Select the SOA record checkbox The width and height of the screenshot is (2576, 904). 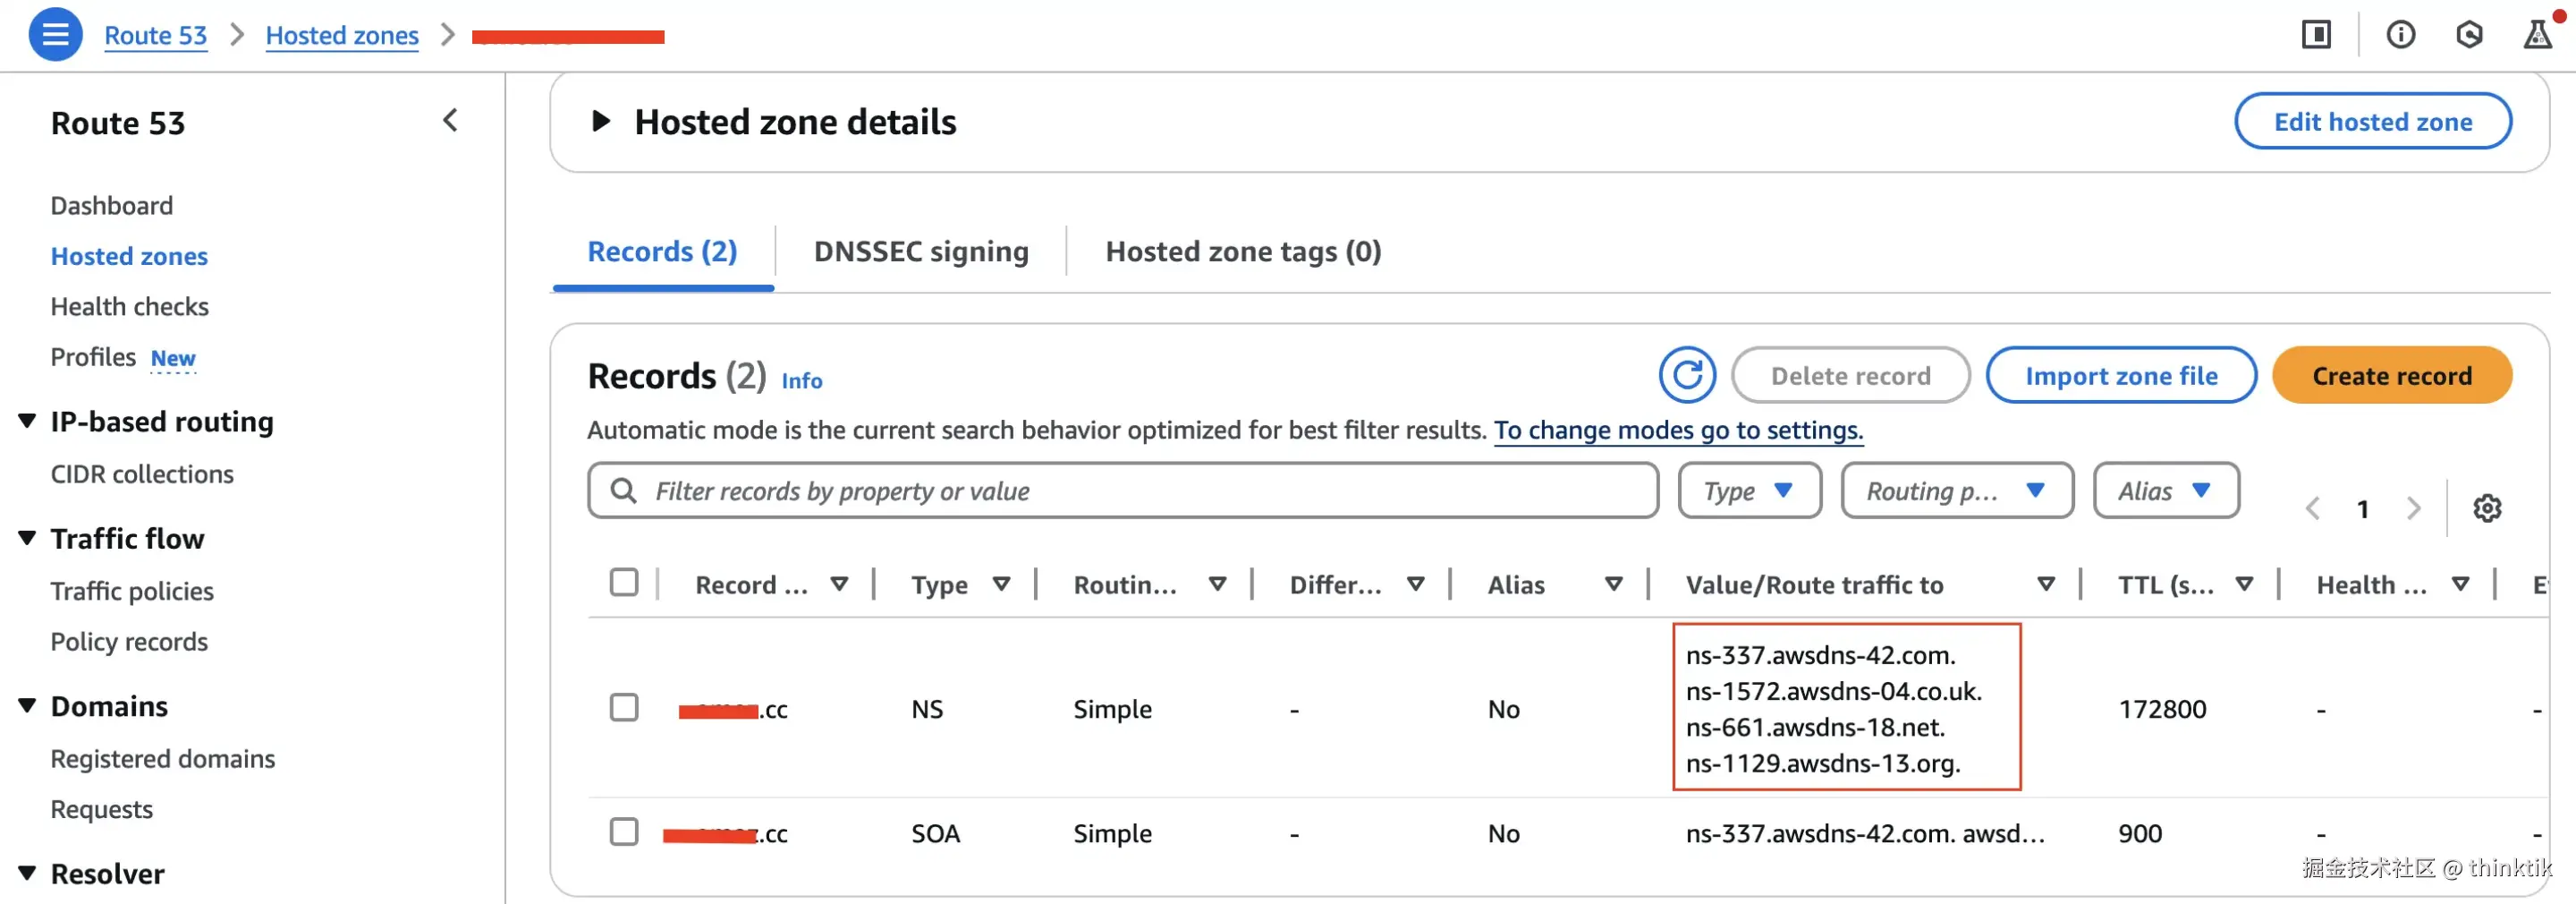624,832
